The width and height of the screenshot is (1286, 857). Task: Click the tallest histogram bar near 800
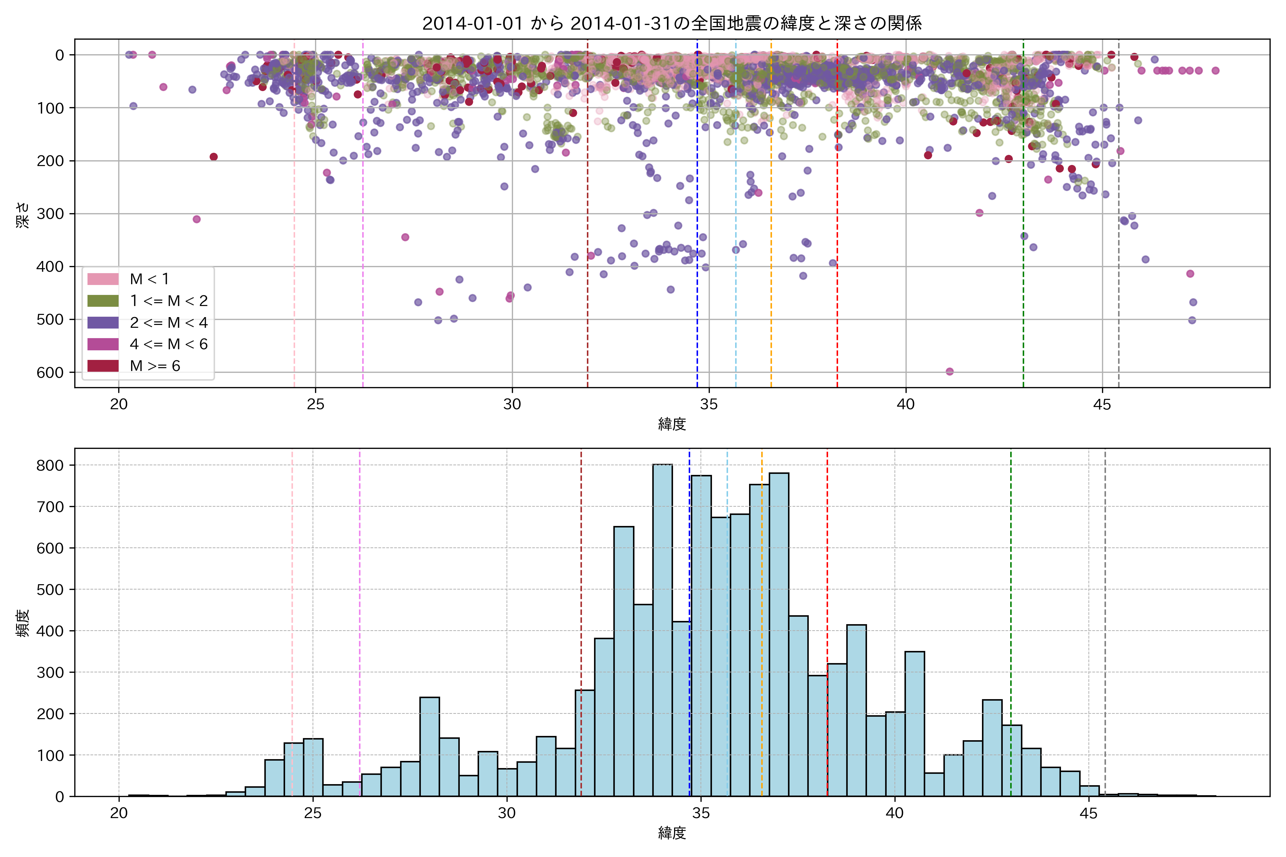click(x=663, y=628)
